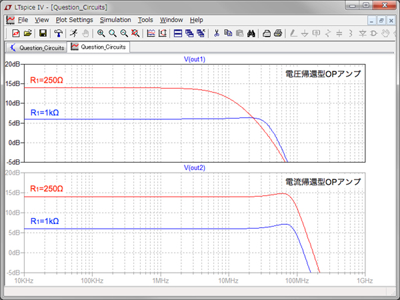
Task: Open the Tools menu
Action: (x=145, y=20)
